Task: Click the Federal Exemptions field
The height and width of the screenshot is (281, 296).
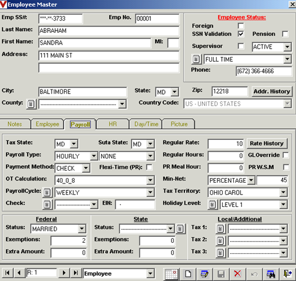Action: click(x=69, y=240)
